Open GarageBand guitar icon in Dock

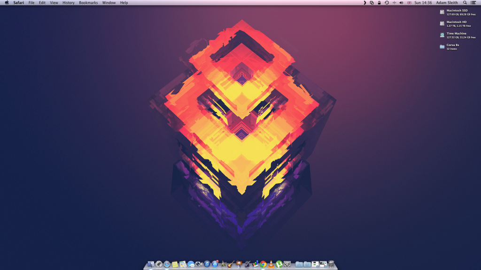tap(231, 264)
